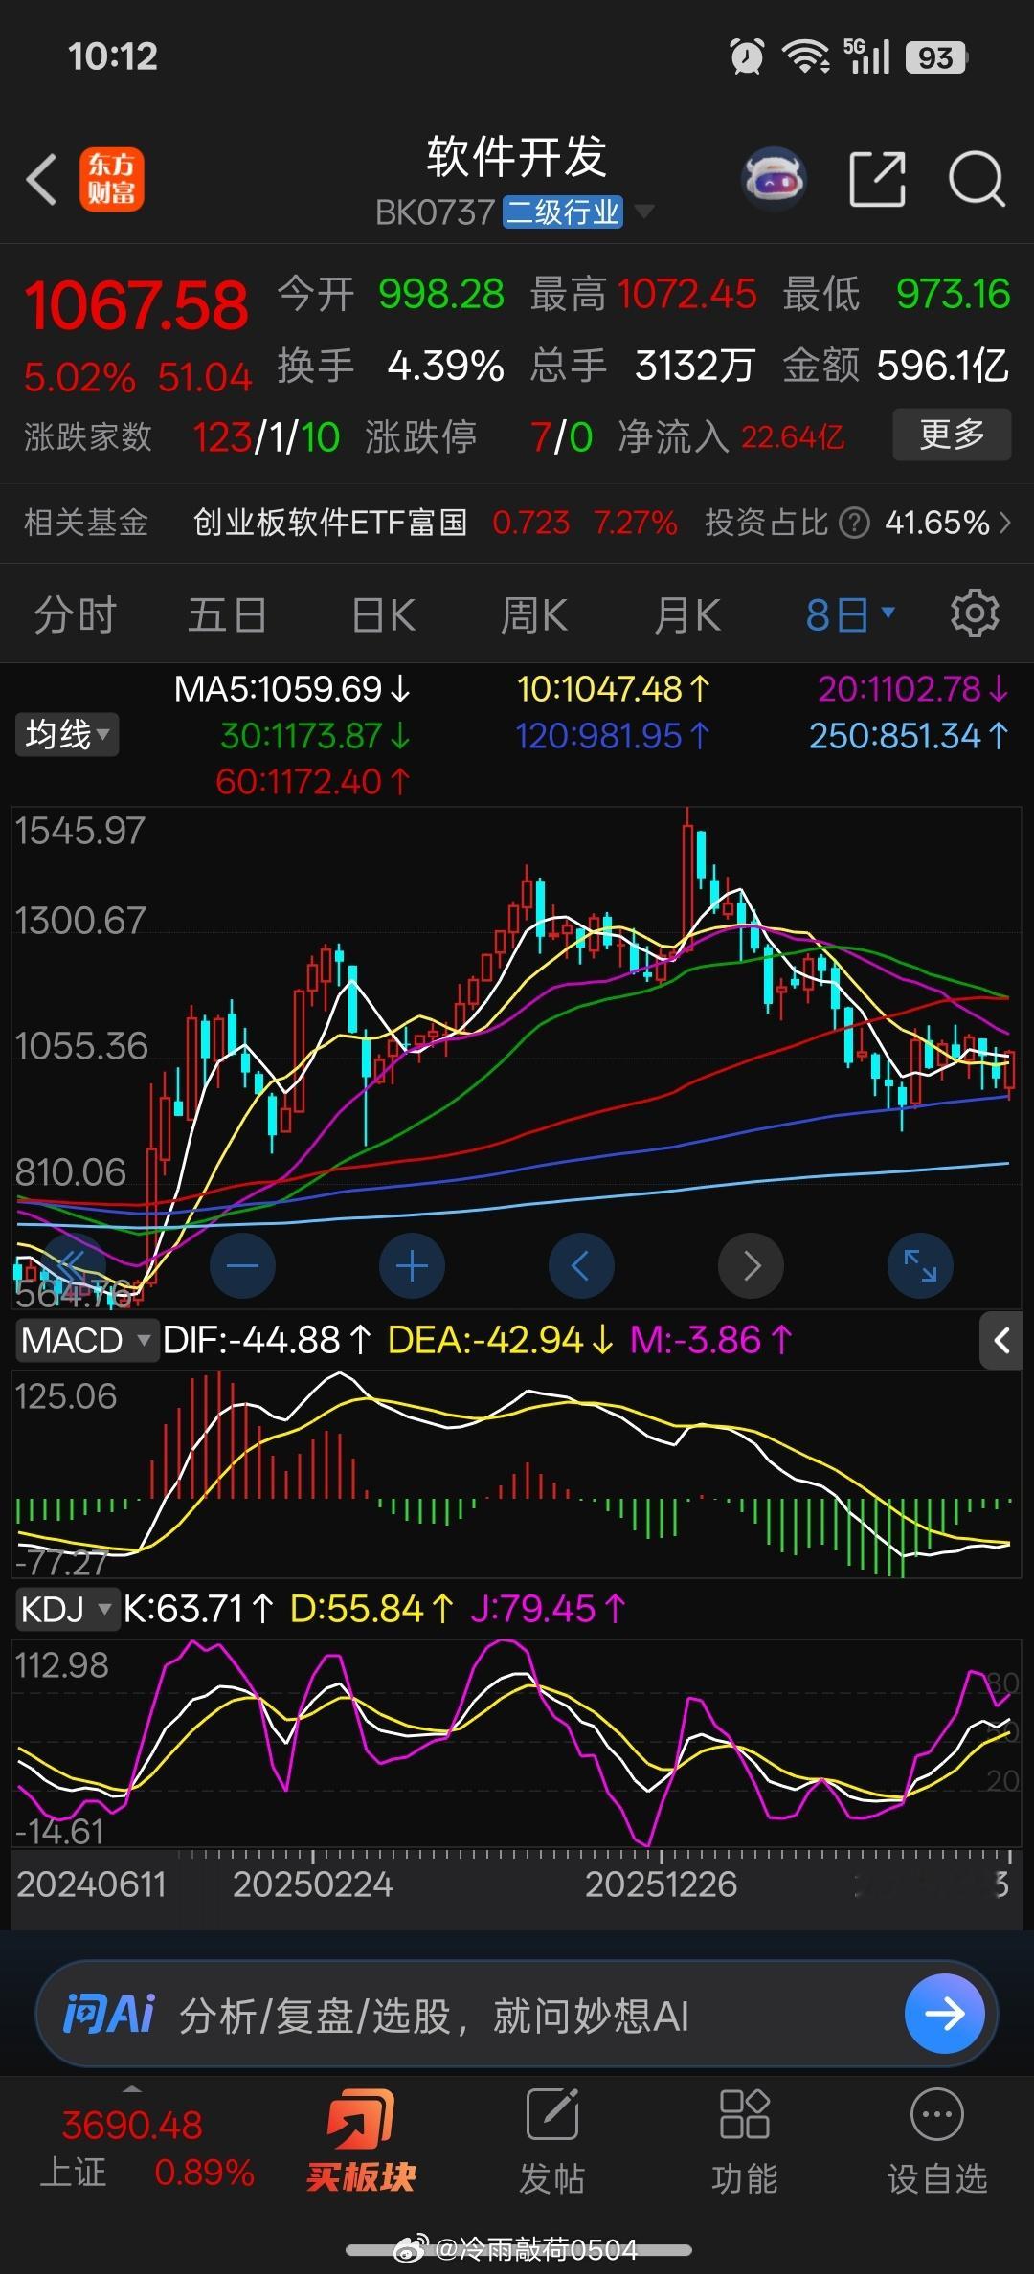Tap the current price 1067.58
Screen dimensions: 1034x2274
point(136,306)
